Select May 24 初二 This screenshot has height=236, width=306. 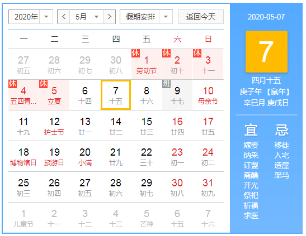coord(208,156)
